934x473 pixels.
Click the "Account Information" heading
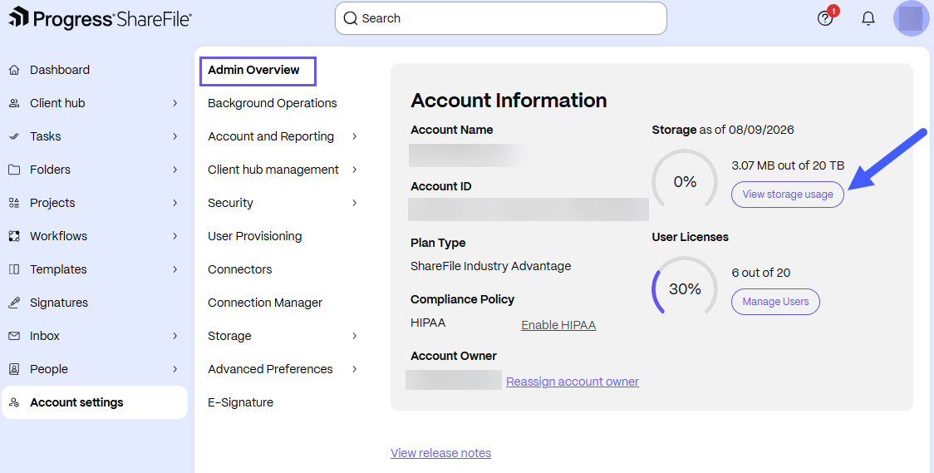509,100
